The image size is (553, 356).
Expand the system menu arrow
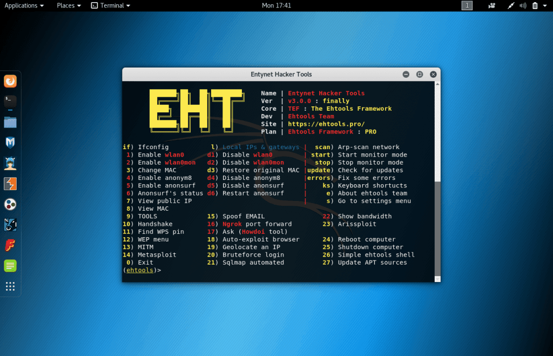pos(545,5)
